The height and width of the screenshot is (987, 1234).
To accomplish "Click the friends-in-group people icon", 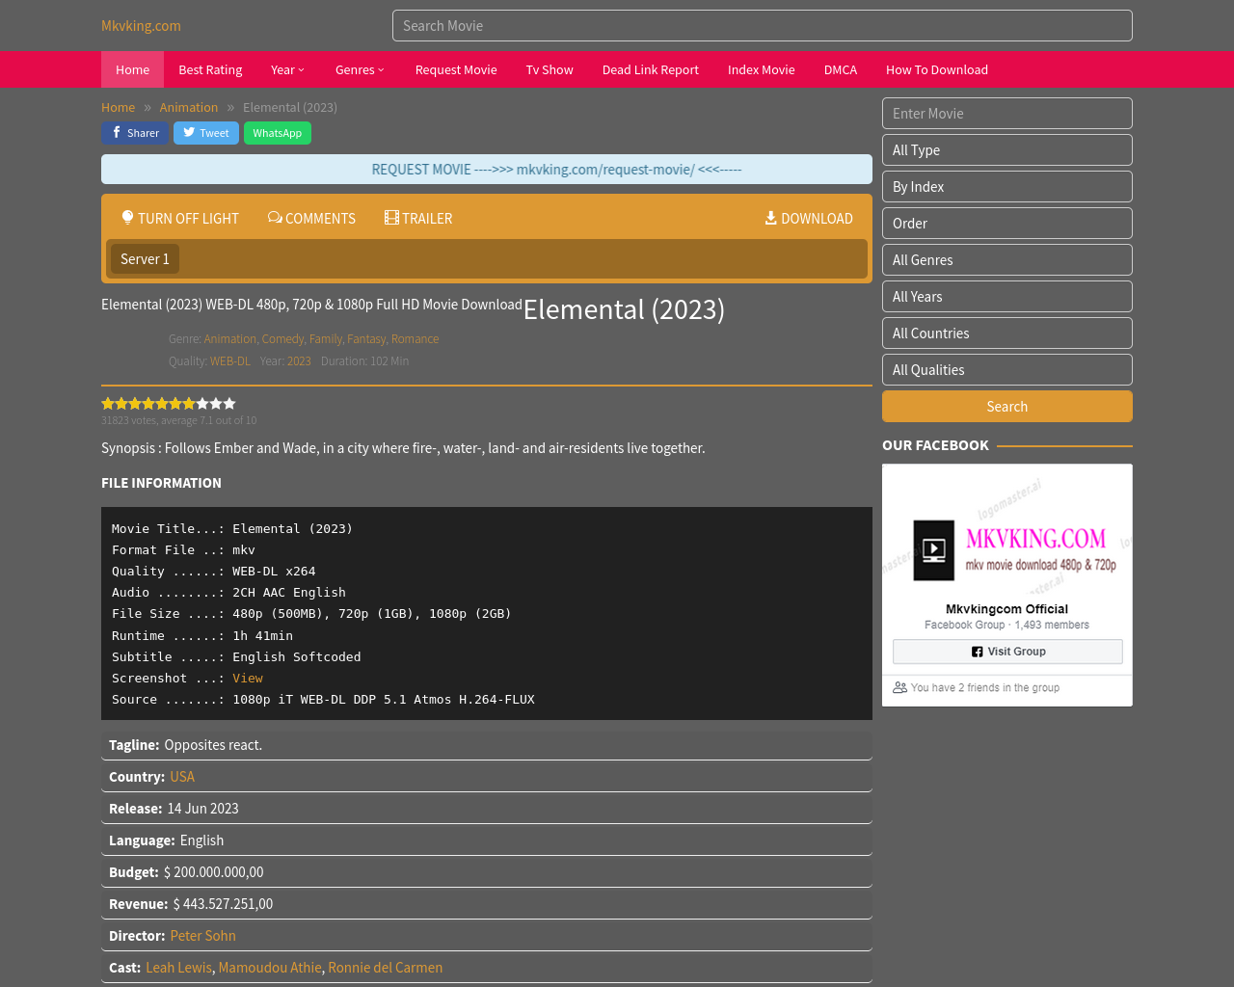I will (899, 687).
